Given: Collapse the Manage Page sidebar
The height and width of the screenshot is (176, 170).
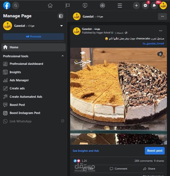Looking at the screenshot, I should [x=61, y=16].
